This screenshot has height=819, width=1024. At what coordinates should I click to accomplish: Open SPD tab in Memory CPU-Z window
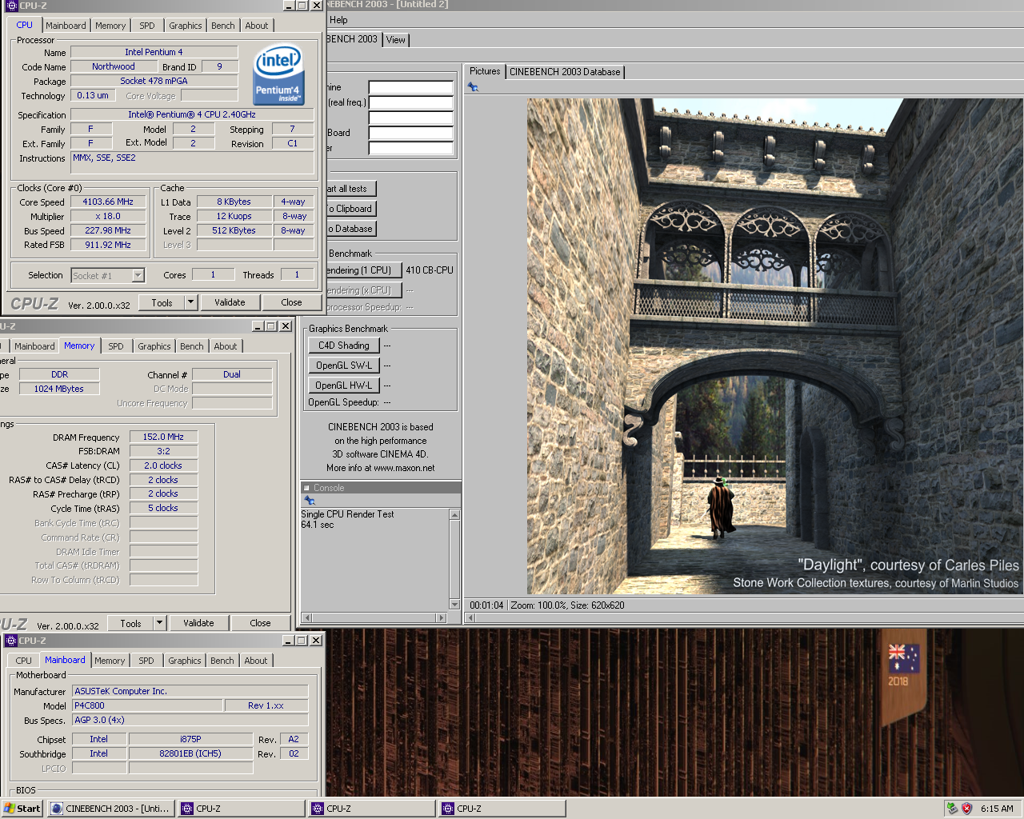click(x=116, y=346)
